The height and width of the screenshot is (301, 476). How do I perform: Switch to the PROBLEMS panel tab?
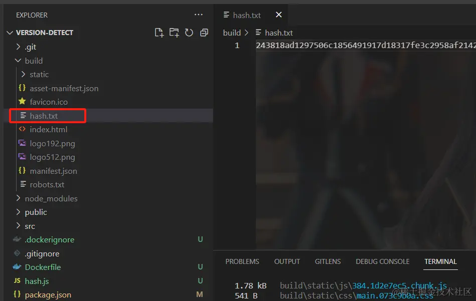tap(242, 261)
